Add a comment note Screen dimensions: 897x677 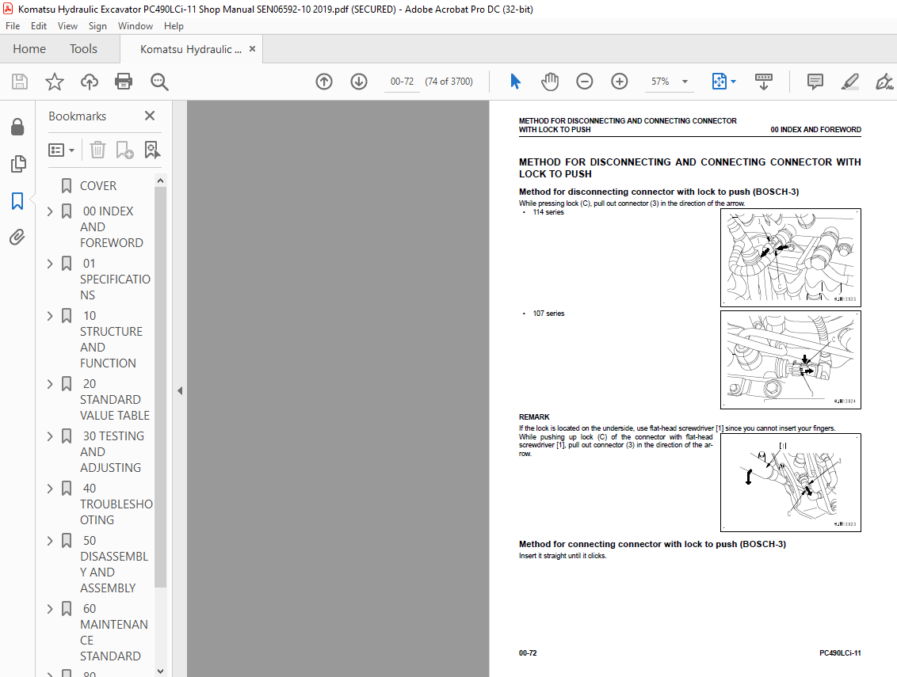coord(815,82)
